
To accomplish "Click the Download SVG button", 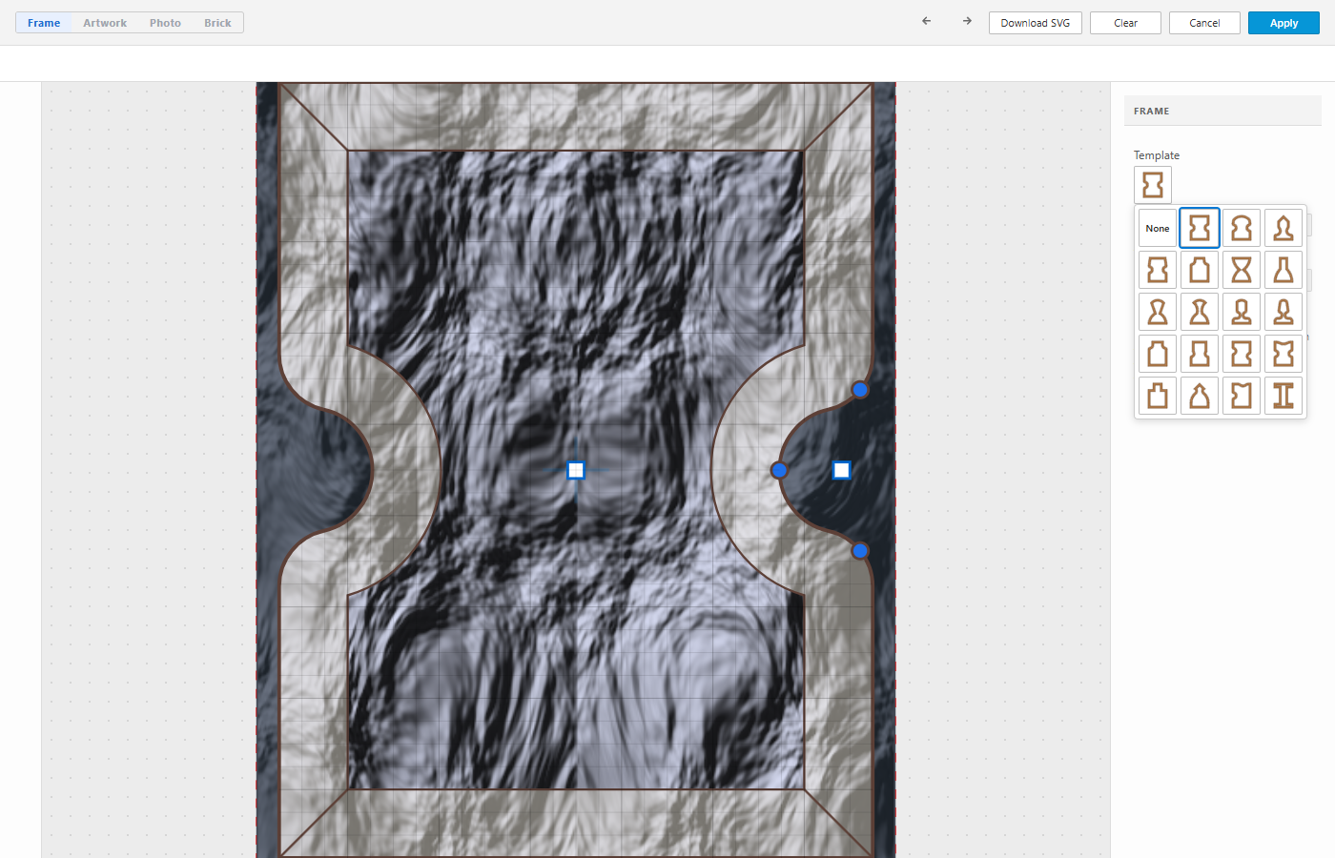I will [1036, 23].
